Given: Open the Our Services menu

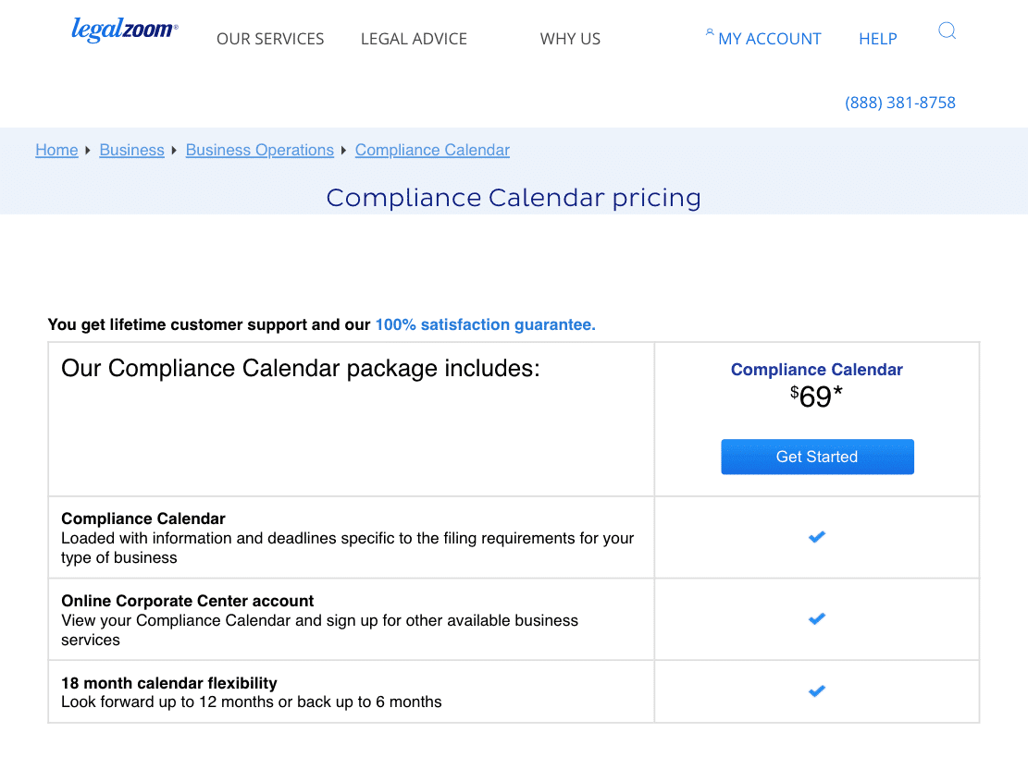Looking at the screenshot, I should pyautogui.click(x=270, y=39).
